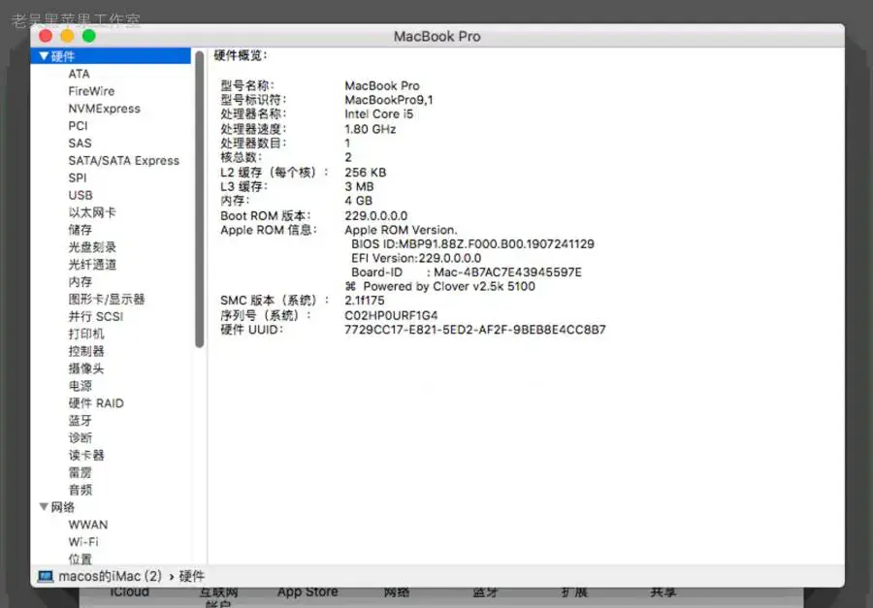Select 光盘刻录 in the sidebar
The image size is (873, 608).
[92, 246]
